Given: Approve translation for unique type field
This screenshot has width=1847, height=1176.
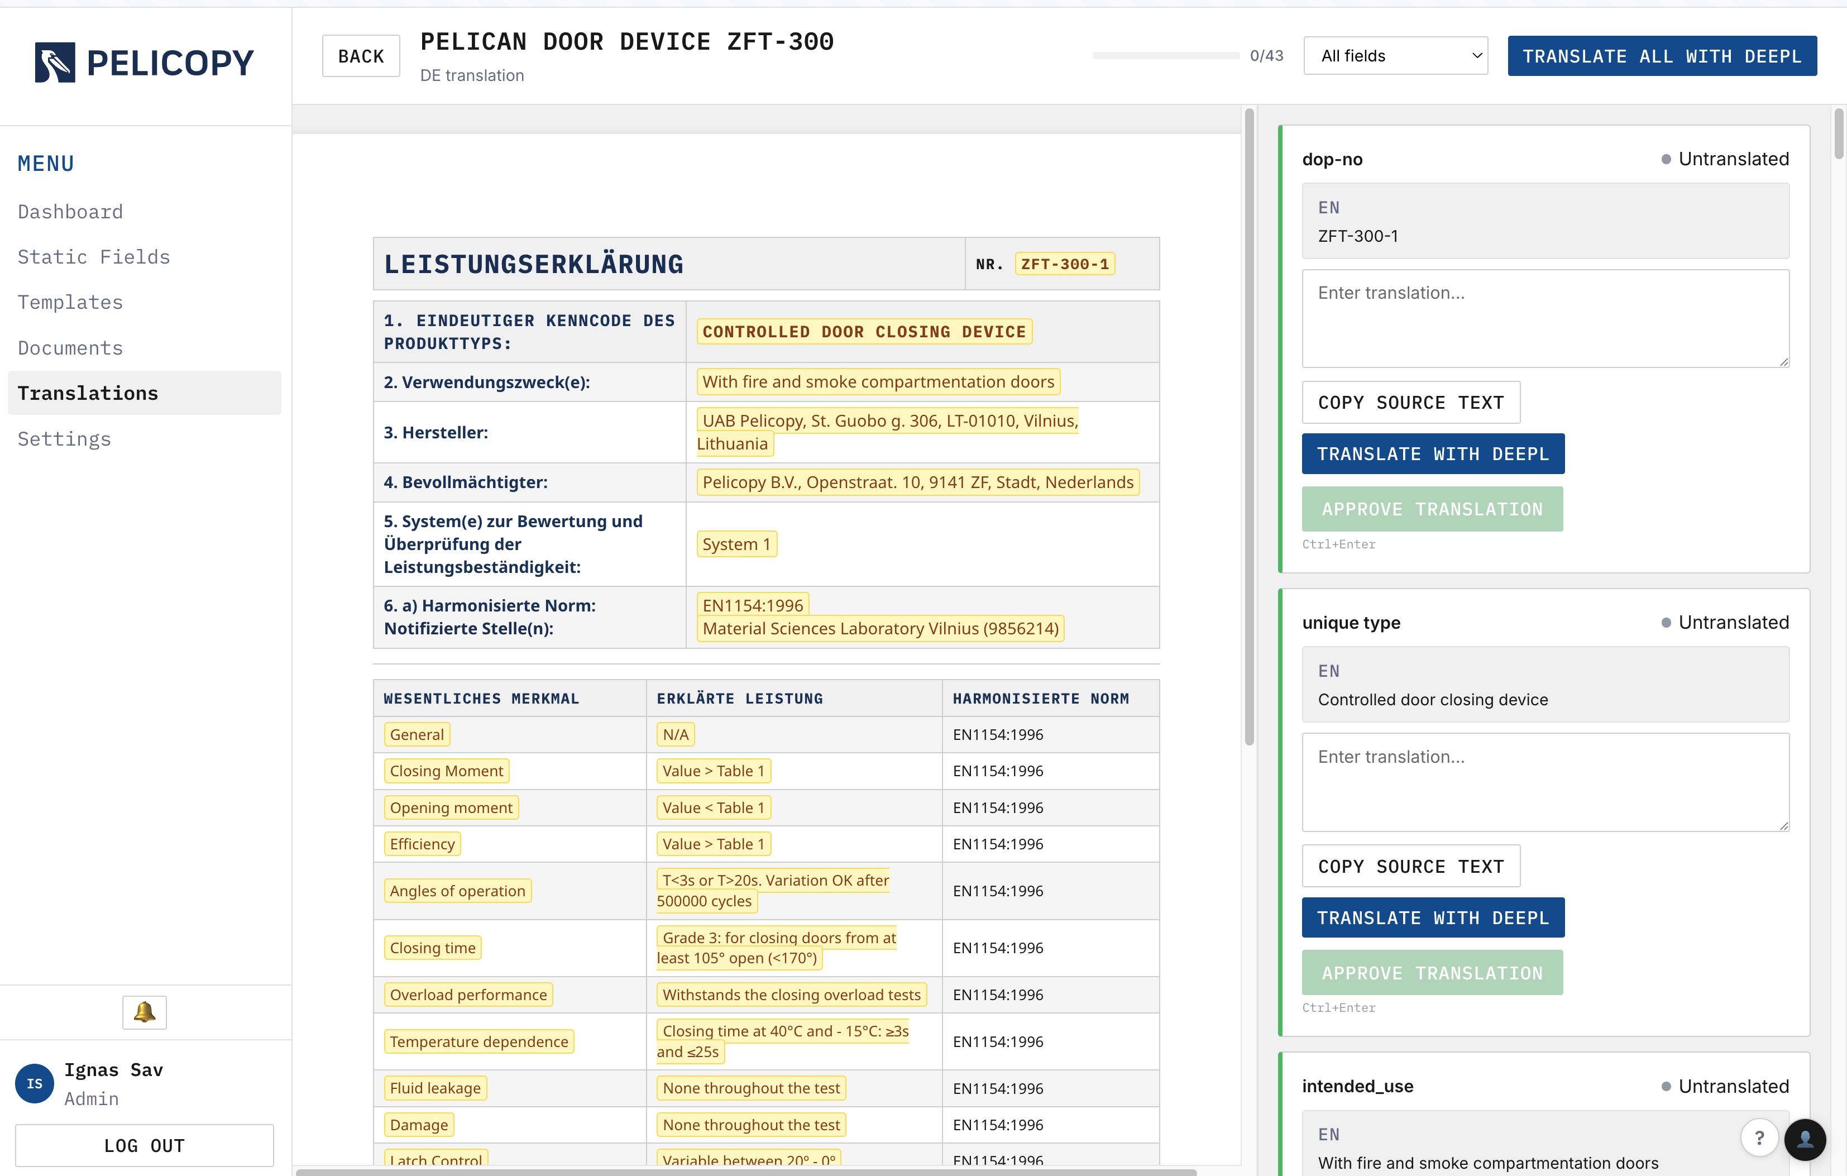Looking at the screenshot, I should point(1432,972).
